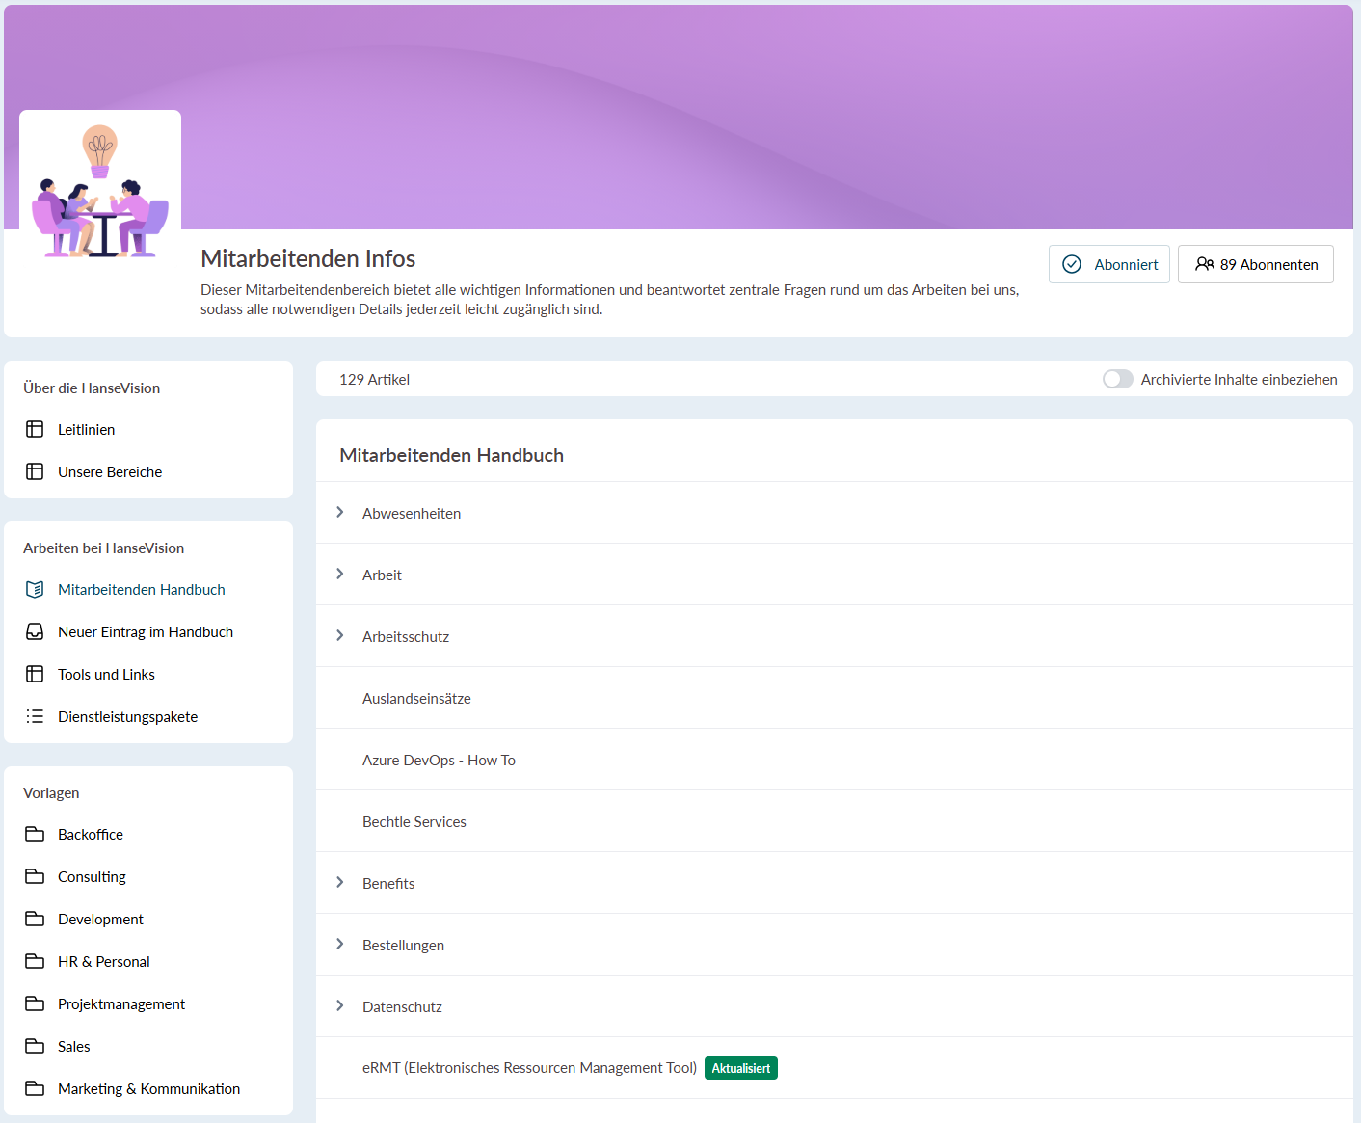
Task: Click the 129 Artikel count
Action: tap(374, 379)
